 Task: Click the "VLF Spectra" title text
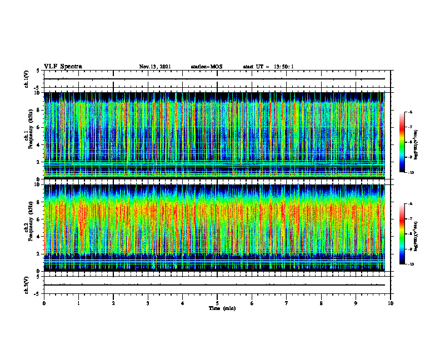point(63,67)
